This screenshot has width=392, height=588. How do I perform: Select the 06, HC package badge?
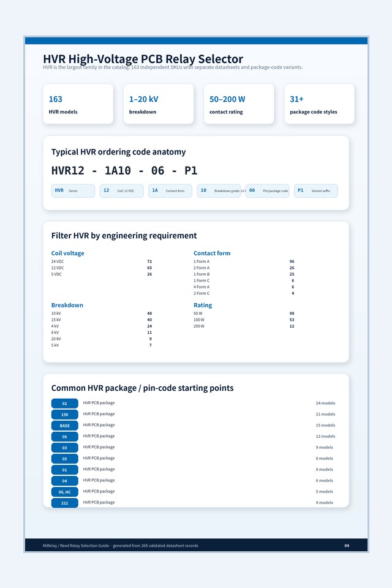click(x=64, y=492)
